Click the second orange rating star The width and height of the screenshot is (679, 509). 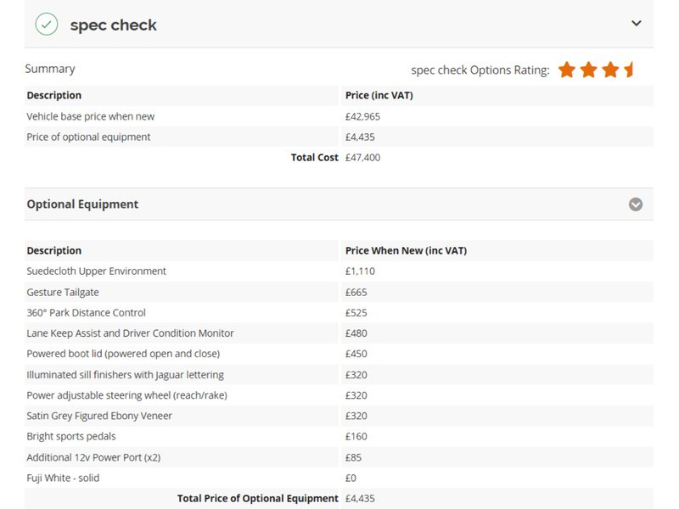click(588, 70)
